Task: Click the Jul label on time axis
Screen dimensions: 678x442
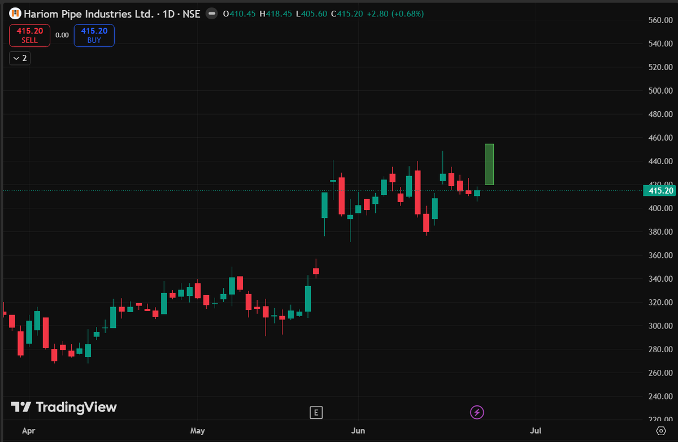Action: pyautogui.click(x=536, y=431)
